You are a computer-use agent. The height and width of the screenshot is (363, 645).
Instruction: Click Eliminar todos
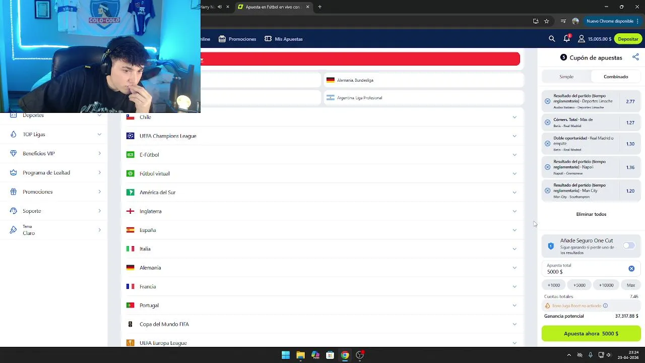(x=591, y=214)
